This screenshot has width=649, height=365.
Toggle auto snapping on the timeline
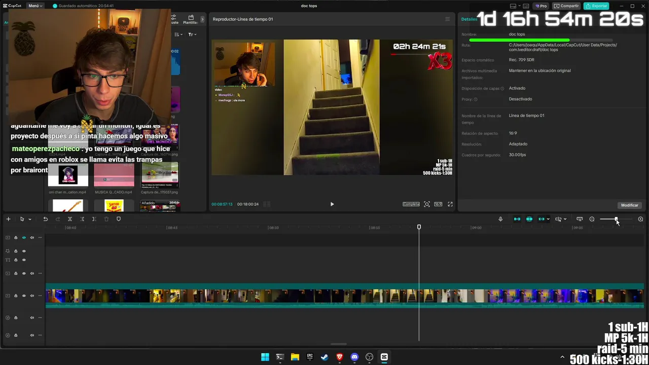point(529,219)
